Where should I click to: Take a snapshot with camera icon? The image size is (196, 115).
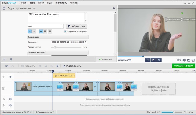pos(189,60)
